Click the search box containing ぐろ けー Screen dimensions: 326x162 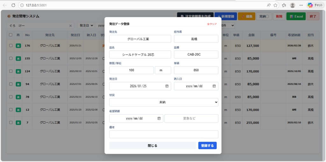pos(40,26)
